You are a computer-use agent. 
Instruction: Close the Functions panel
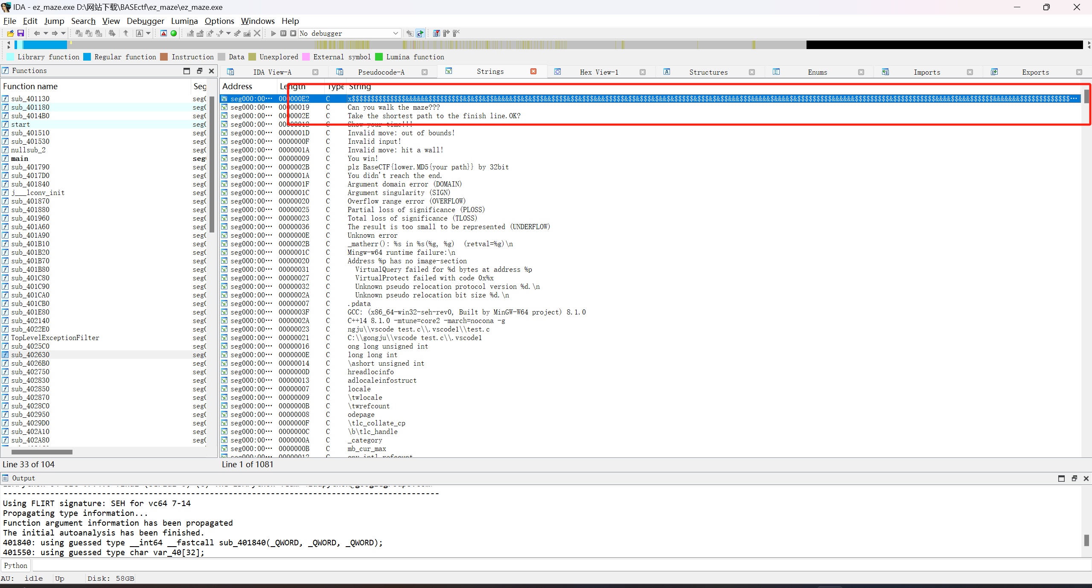211,71
